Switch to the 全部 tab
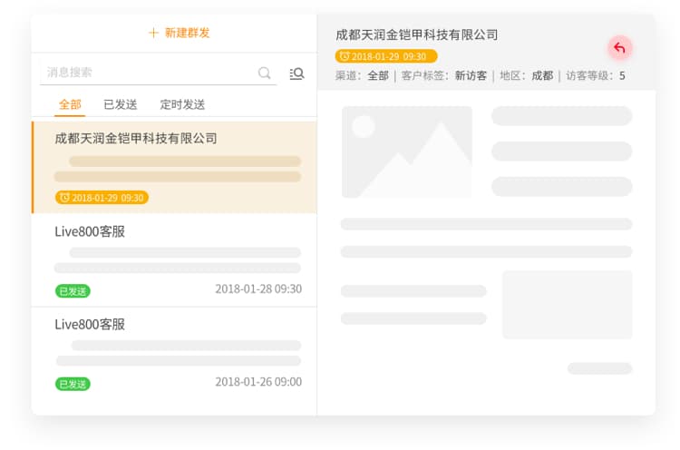680x450 pixels. [70, 104]
